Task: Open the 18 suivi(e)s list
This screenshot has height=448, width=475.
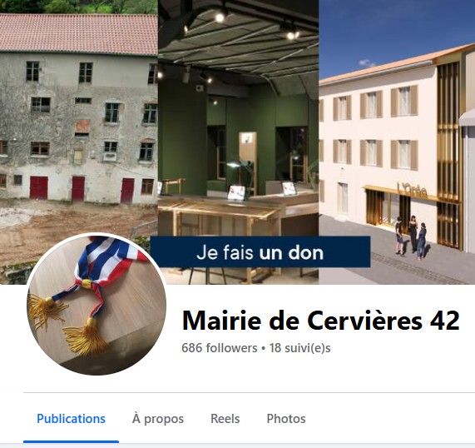Action: point(300,348)
